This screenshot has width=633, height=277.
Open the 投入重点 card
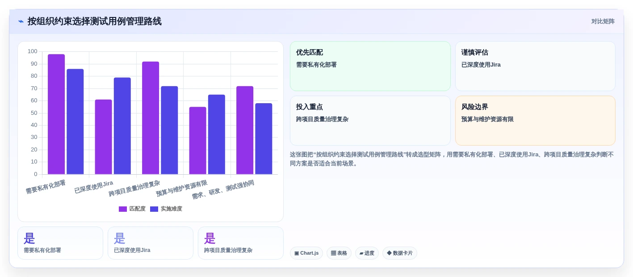(370, 121)
